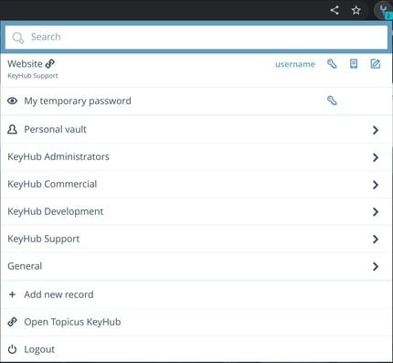Bookmark the page with the star icon
Screen dimensions: 393x363
(356, 11)
